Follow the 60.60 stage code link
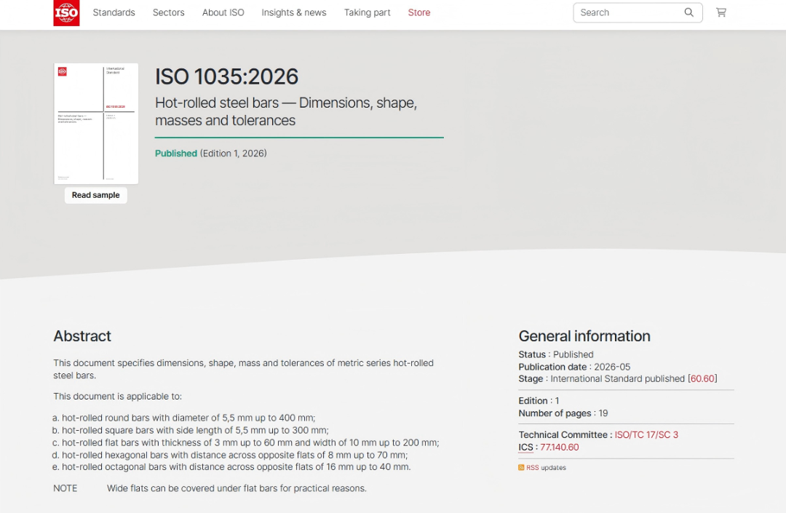This screenshot has height=513, width=786. (x=702, y=378)
